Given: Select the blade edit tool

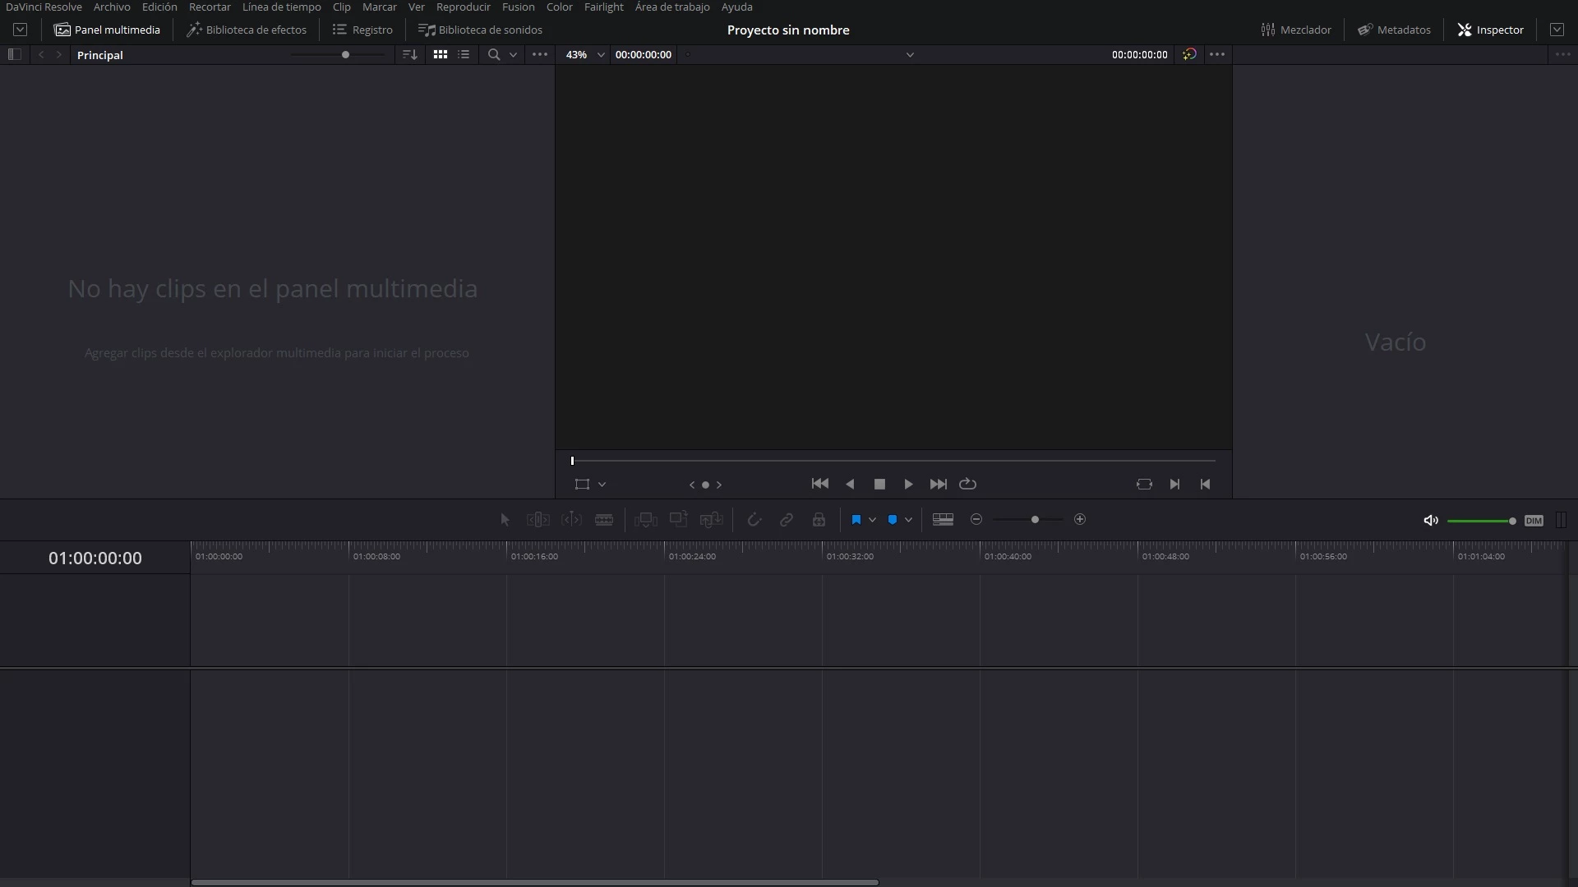Looking at the screenshot, I should click(604, 520).
